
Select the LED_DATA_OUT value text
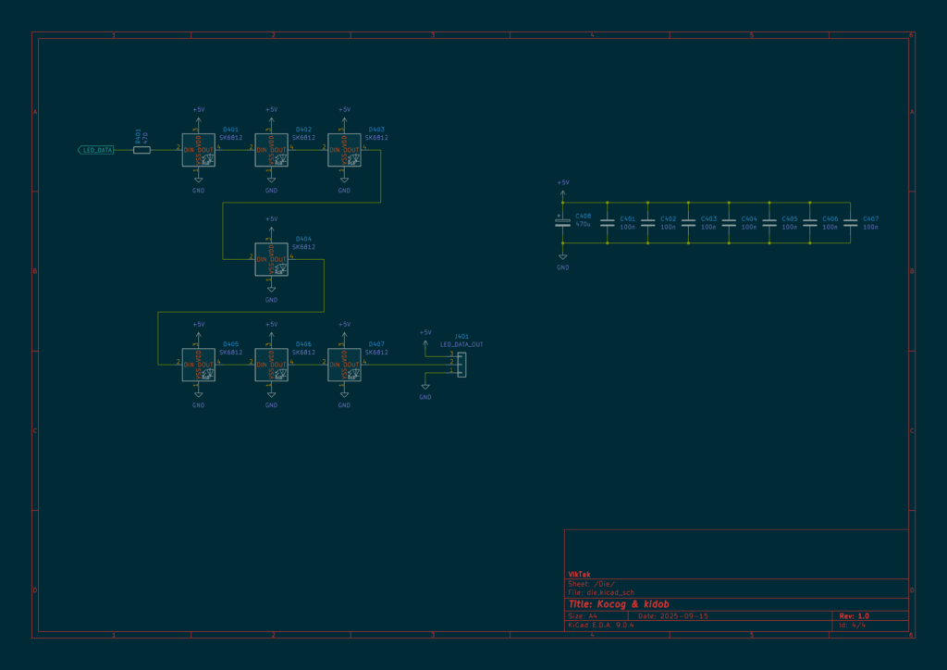[461, 344]
